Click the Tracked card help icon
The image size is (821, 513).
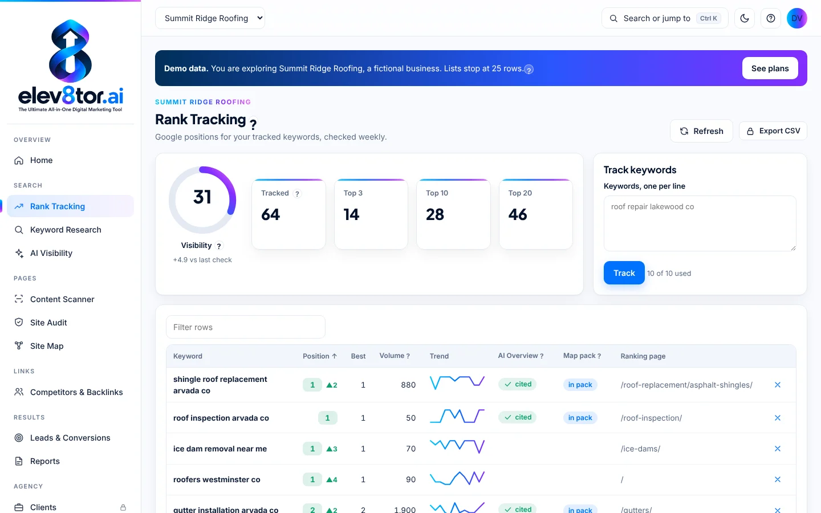[x=297, y=194]
